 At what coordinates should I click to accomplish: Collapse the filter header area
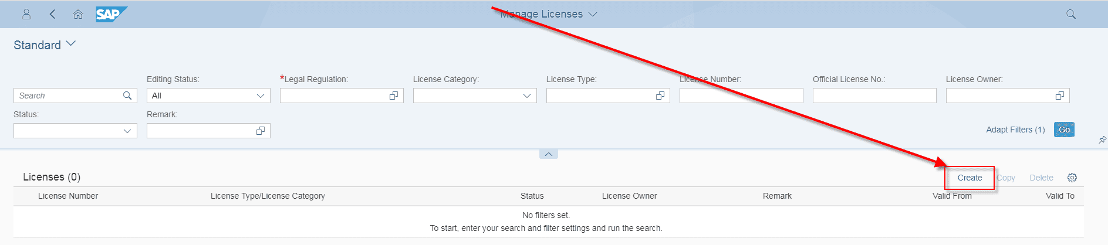pos(548,154)
